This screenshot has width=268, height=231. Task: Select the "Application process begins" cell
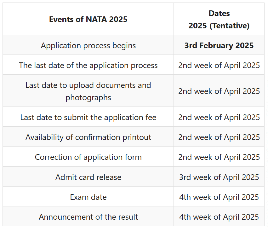88,45
